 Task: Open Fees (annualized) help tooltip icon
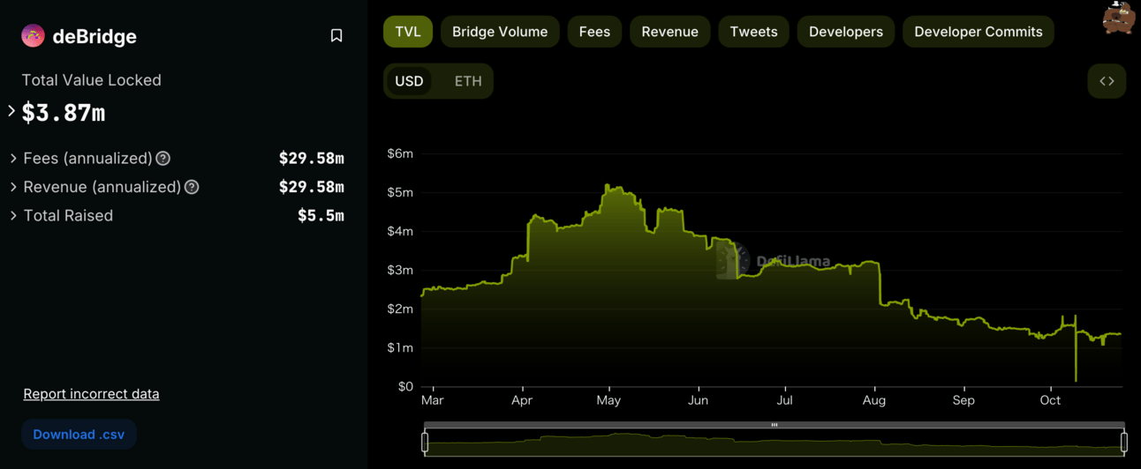tap(163, 159)
